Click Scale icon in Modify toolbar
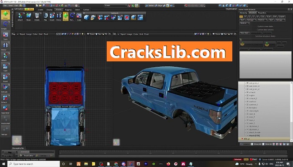 point(79,16)
